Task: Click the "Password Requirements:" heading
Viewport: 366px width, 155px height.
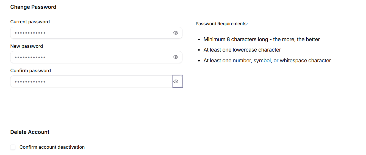Action: click(x=221, y=24)
